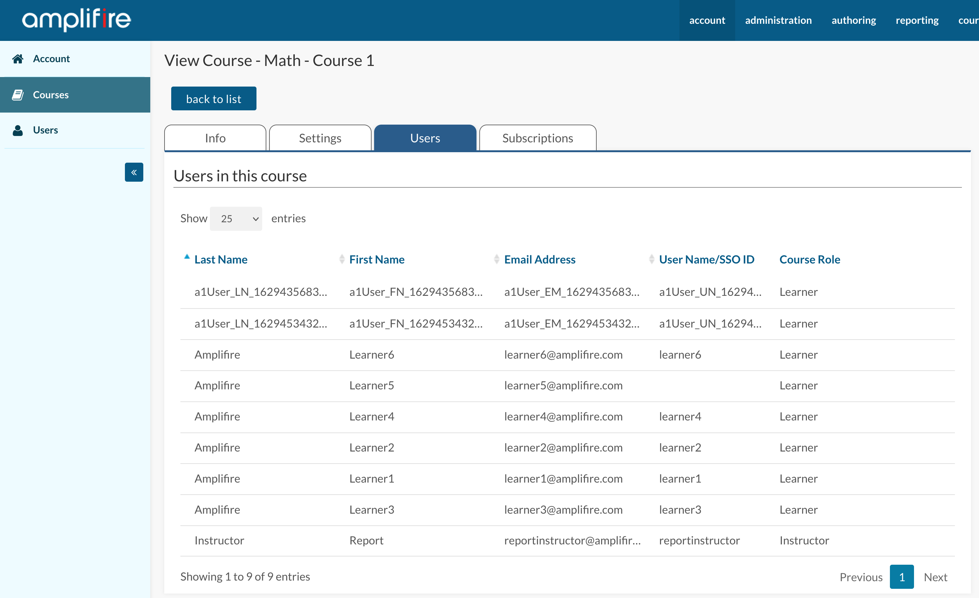Click the Learner3 first name cell
Screen dimensions: 979x598
pos(372,510)
